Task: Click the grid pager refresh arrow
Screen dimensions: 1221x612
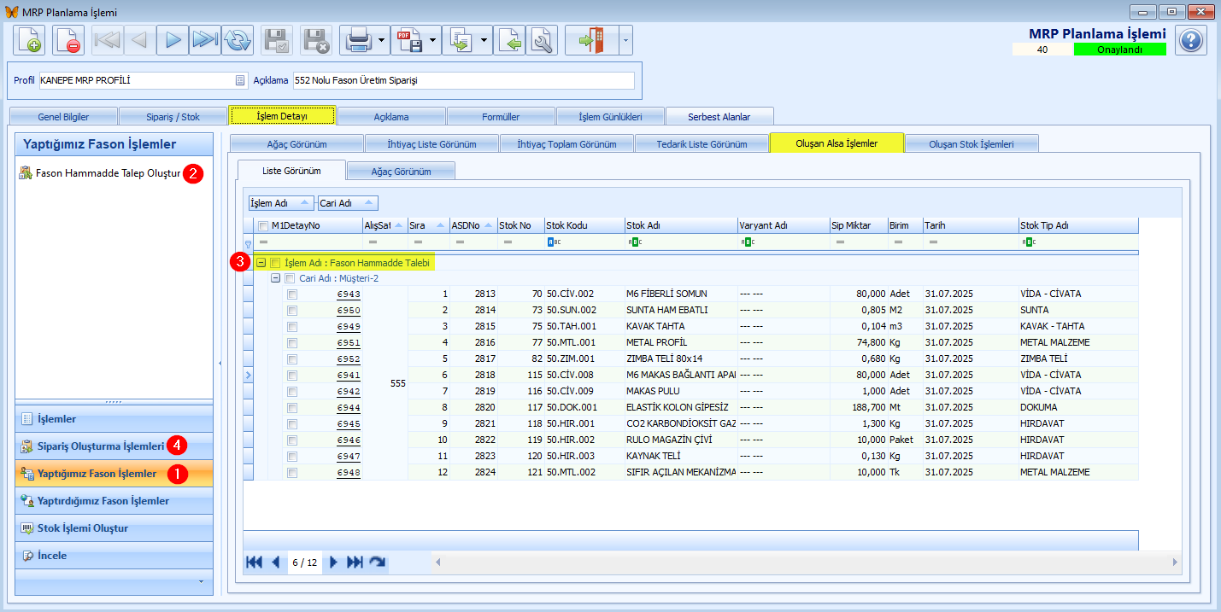Action: (x=378, y=562)
